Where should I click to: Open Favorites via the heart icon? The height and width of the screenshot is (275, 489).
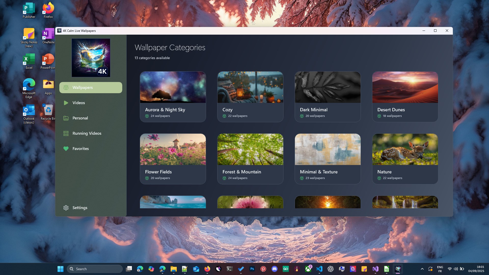pos(66,149)
